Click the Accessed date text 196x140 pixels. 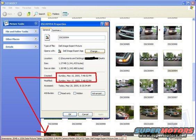coord(75,86)
